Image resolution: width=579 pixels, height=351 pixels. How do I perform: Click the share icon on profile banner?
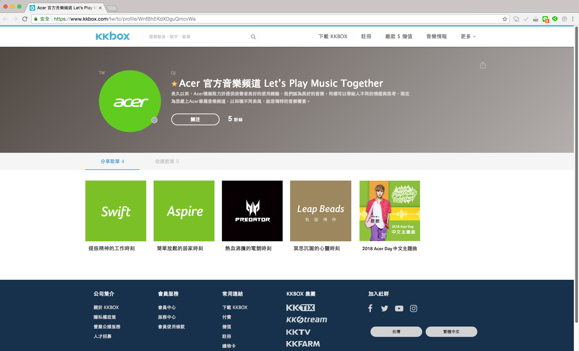(x=483, y=65)
